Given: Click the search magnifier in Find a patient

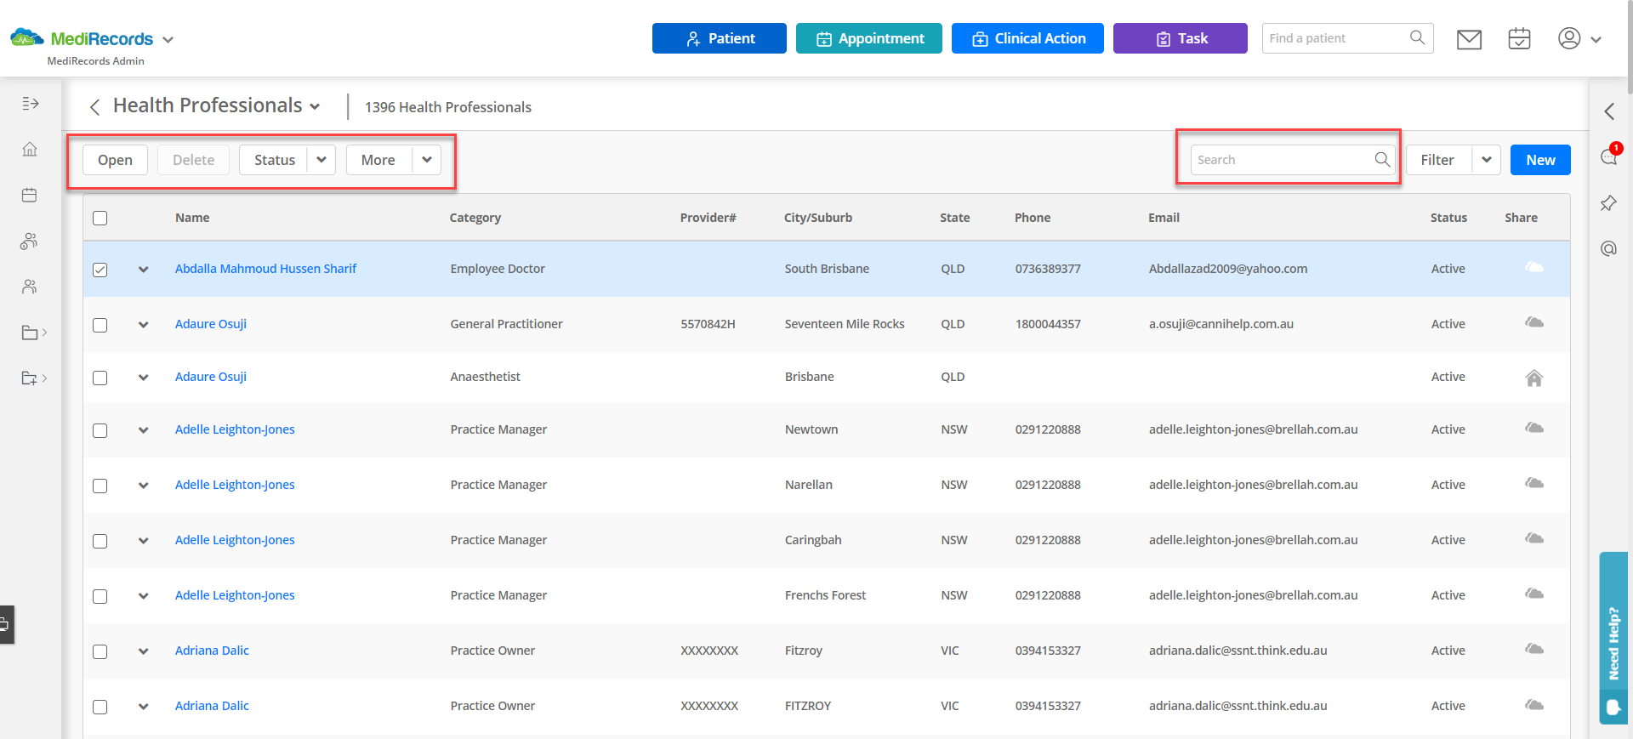Looking at the screenshot, I should (x=1417, y=37).
